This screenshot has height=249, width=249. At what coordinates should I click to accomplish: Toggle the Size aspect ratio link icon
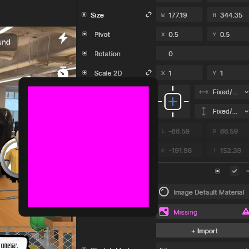[x=149, y=15]
